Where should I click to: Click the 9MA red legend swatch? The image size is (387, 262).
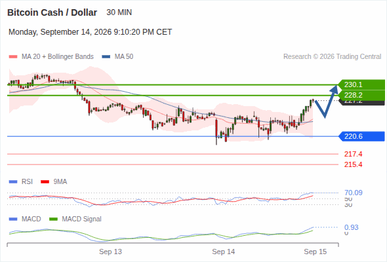click(45, 182)
